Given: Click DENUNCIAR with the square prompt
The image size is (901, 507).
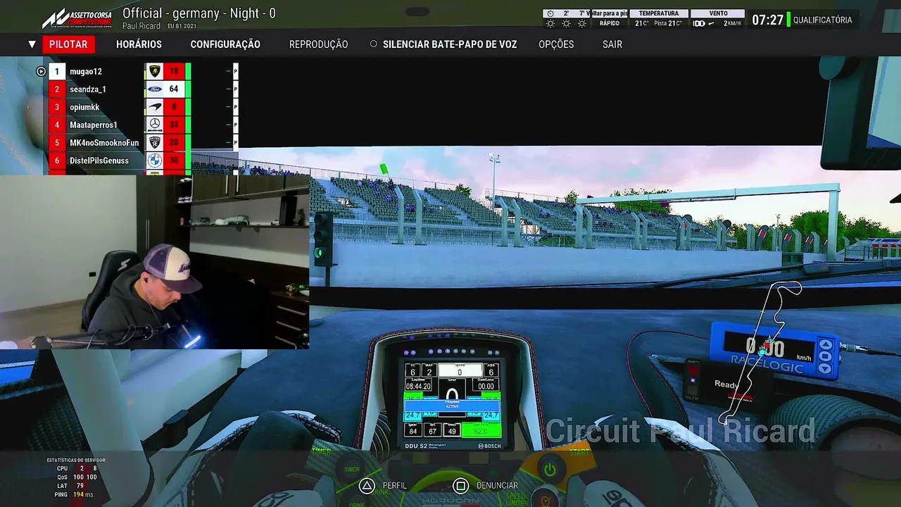Looking at the screenshot, I should (486, 485).
